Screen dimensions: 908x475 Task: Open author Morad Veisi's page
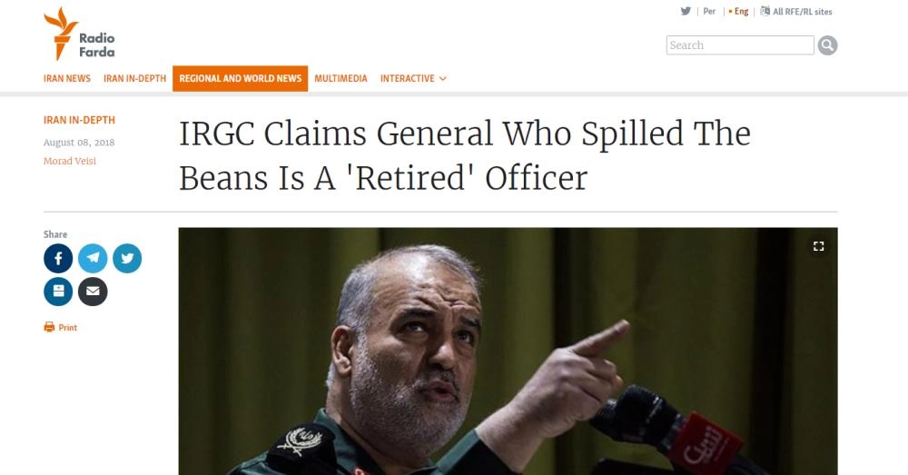click(69, 162)
